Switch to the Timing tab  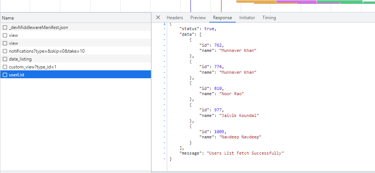point(269,18)
